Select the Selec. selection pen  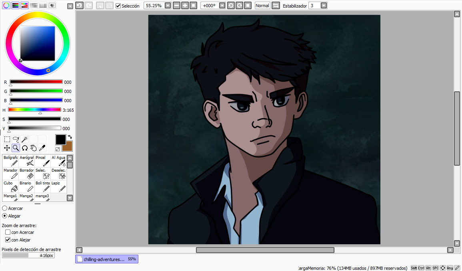point(42,174)
